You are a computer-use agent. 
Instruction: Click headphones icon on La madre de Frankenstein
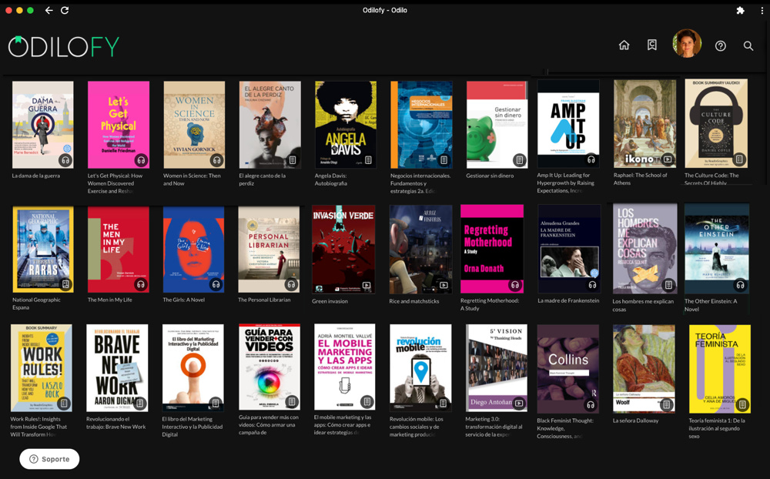[x=593, y=285]
